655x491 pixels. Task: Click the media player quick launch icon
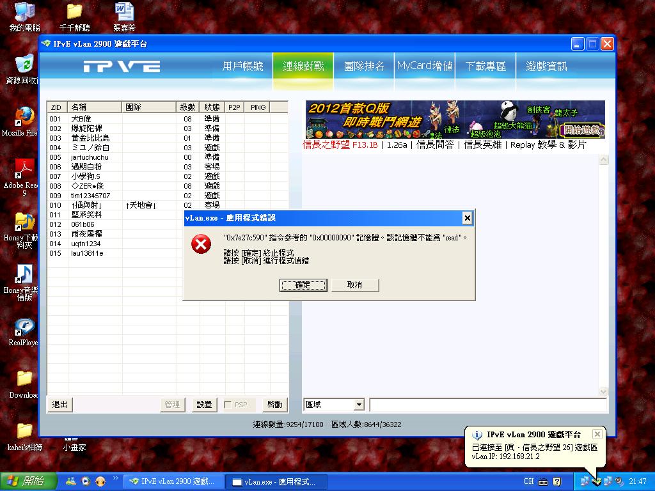(86, 481)
